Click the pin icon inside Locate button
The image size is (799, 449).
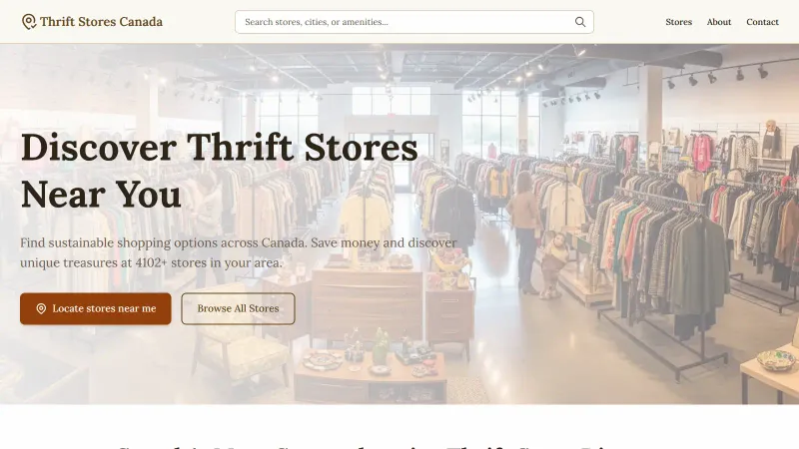coord(41,308)
